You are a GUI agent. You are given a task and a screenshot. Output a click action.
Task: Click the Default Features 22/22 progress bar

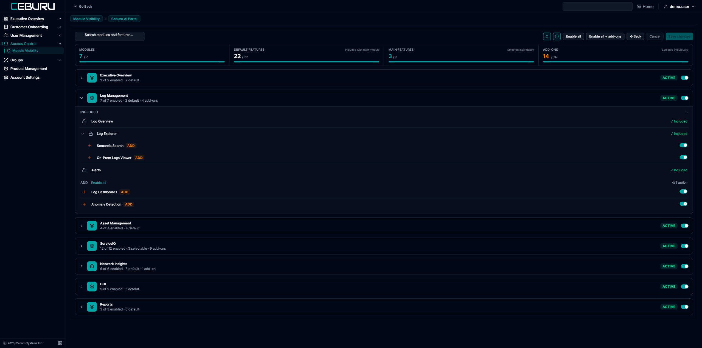(x=307, y=62)
